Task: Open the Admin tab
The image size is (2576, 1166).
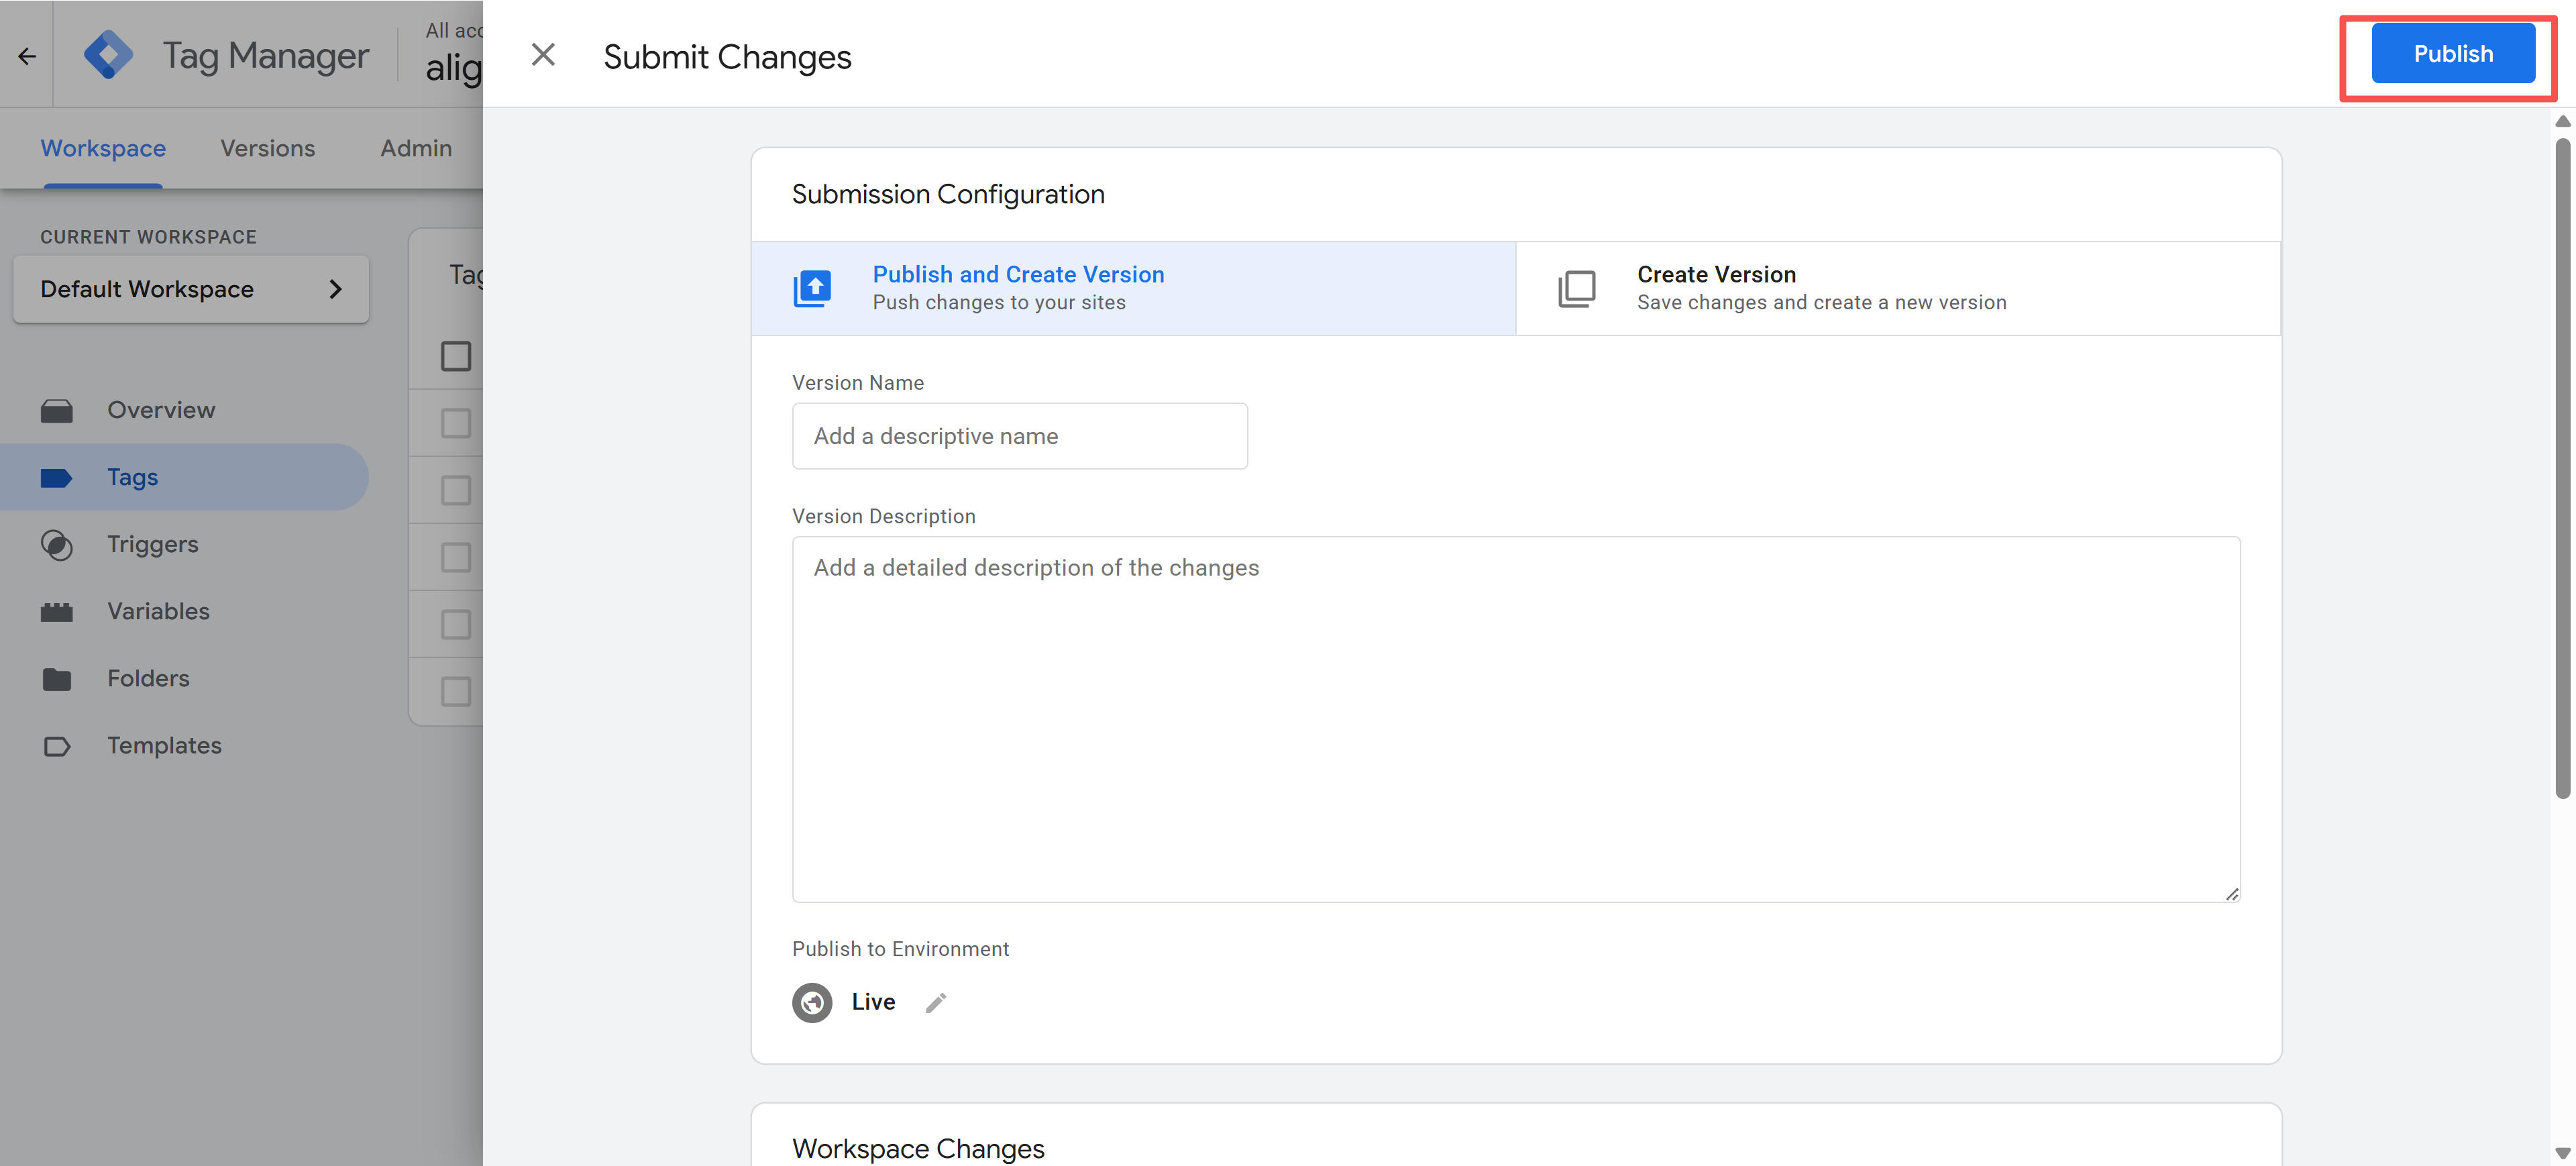Action: point(416,148)
